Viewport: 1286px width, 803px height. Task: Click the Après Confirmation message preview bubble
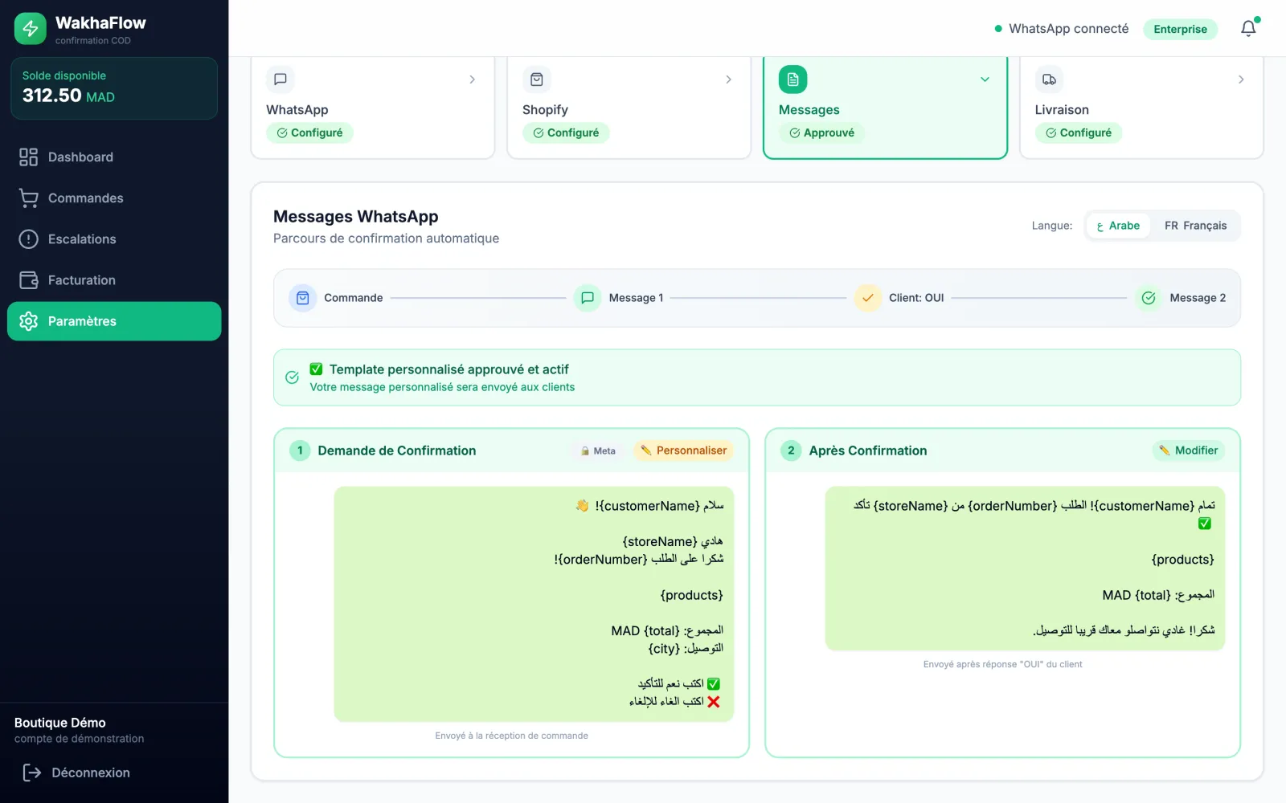pyautogui.click(x=1025, y=569)
